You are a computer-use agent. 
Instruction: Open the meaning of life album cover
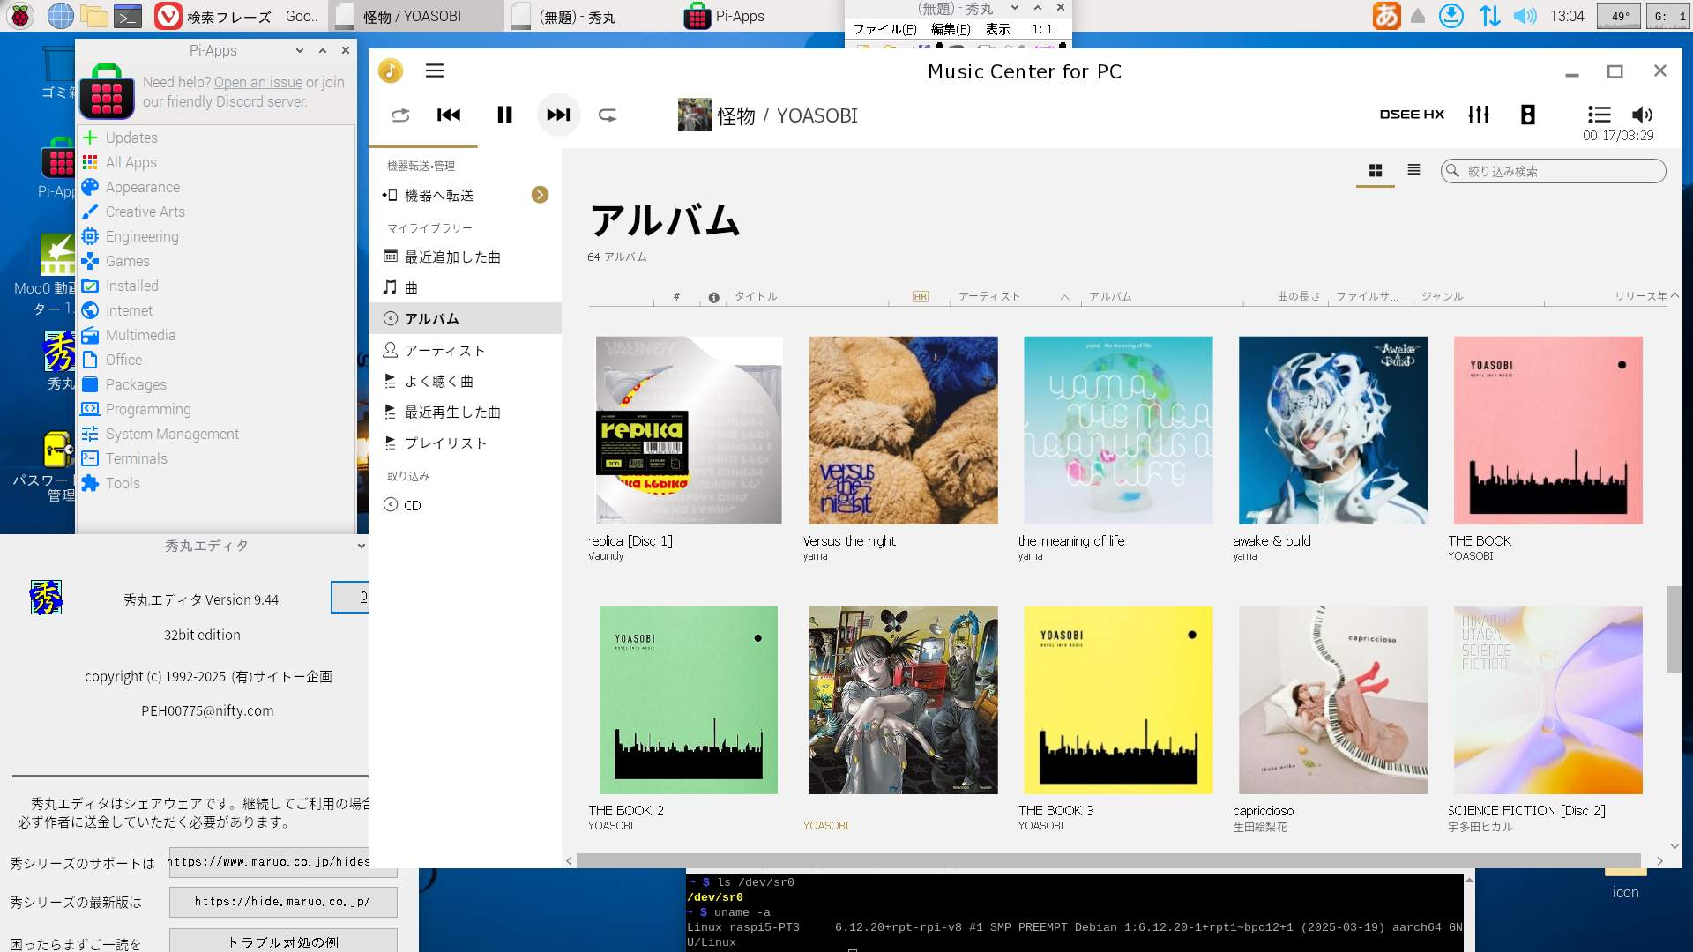click(1118, 430)
